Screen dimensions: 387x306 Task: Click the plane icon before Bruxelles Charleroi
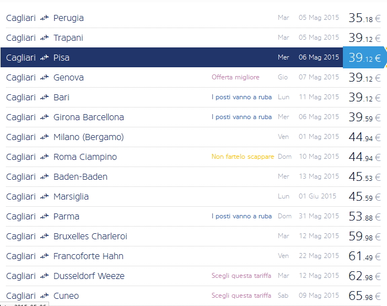coord(45,237)
